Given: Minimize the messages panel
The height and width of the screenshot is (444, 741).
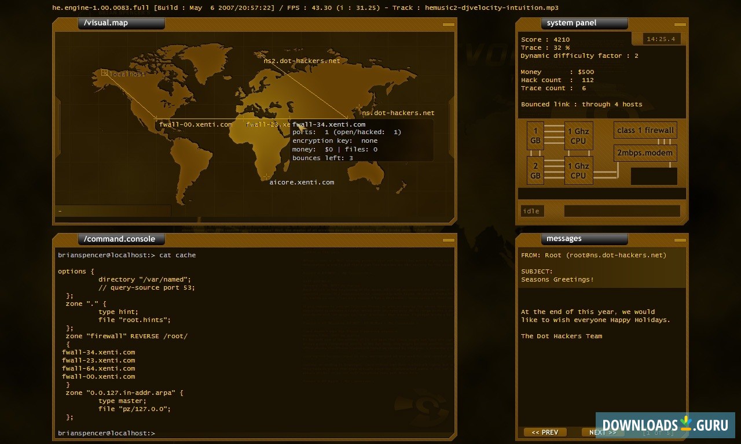Looking at the screenshot, I should [680, 240].
